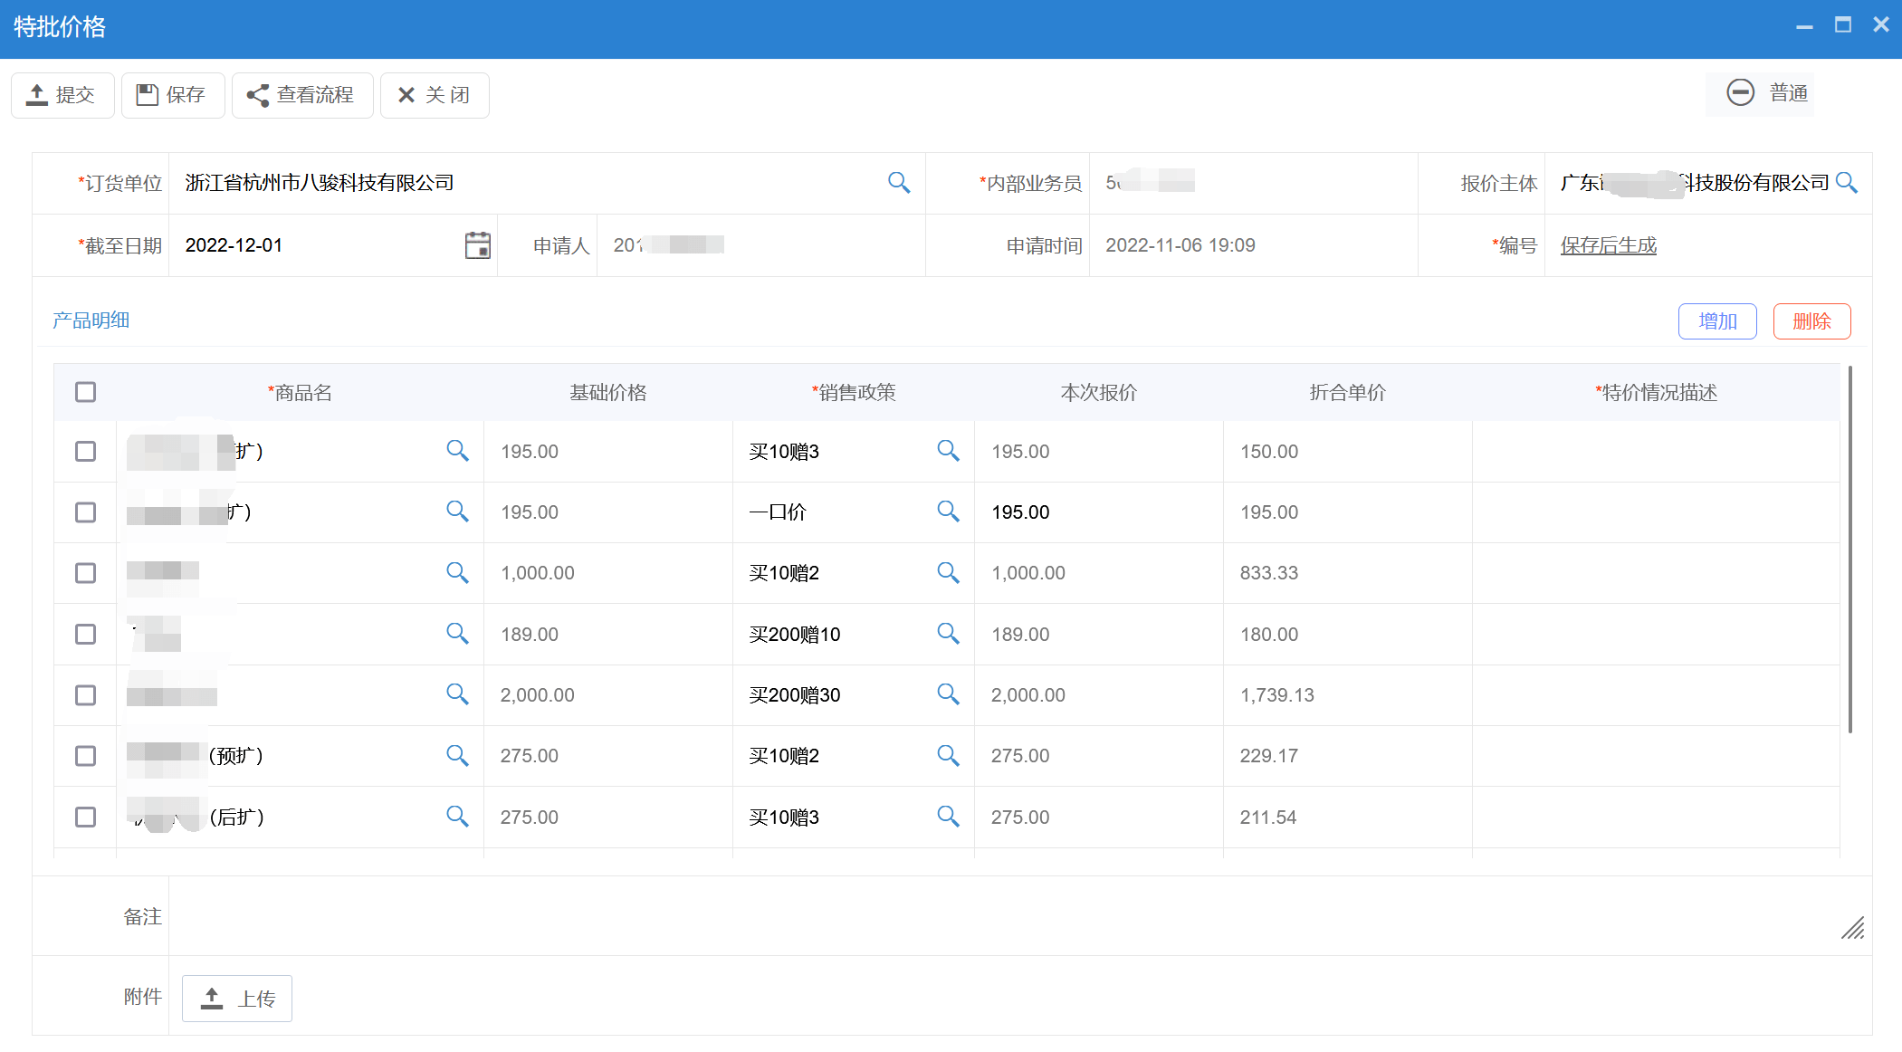This screenshot has width=1902, height=1052.
Task: Open product lookup magnifier on first row
Action: click(x=458, y=450)
